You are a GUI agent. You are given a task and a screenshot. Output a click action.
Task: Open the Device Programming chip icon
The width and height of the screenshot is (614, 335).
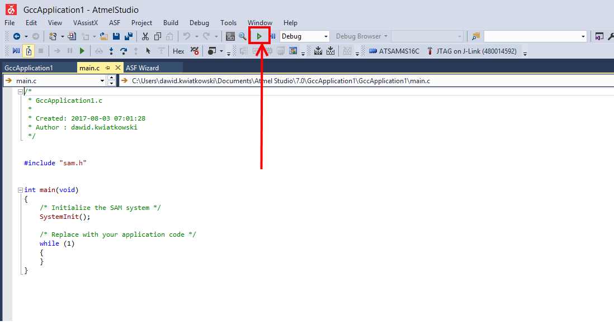(230, 36)
